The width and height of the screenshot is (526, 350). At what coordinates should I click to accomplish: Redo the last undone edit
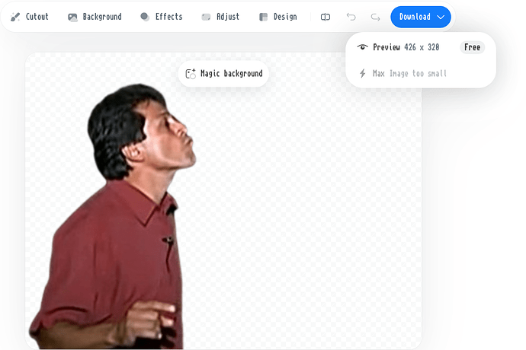click(x=375, y=17)
